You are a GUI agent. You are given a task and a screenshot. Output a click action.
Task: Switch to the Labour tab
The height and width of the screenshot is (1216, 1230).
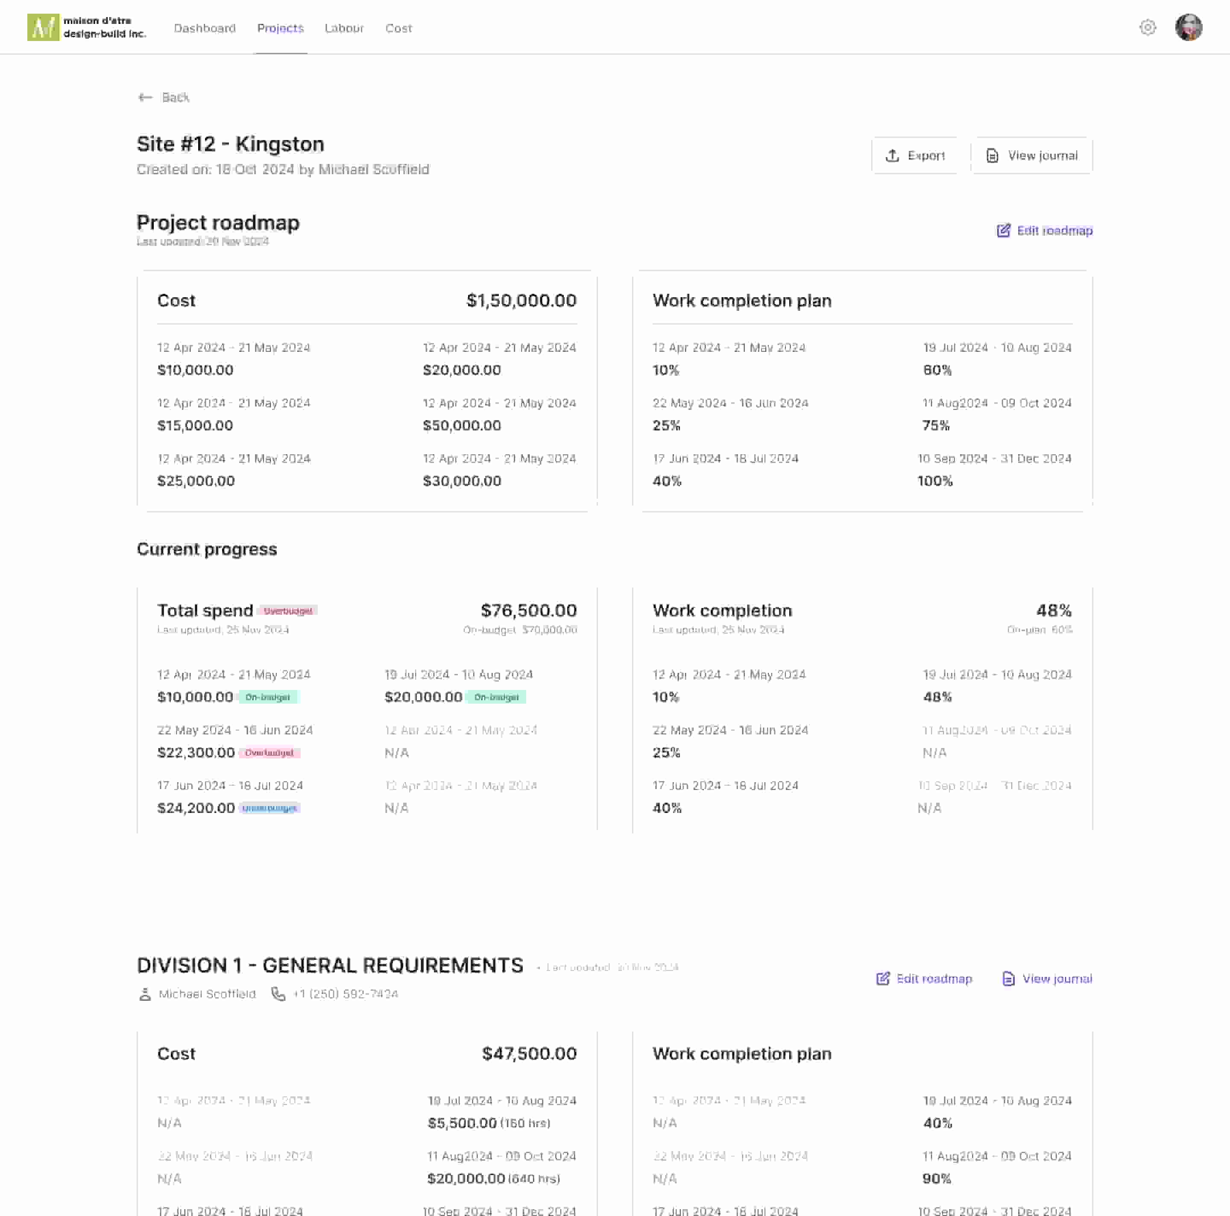coord(344,28)
